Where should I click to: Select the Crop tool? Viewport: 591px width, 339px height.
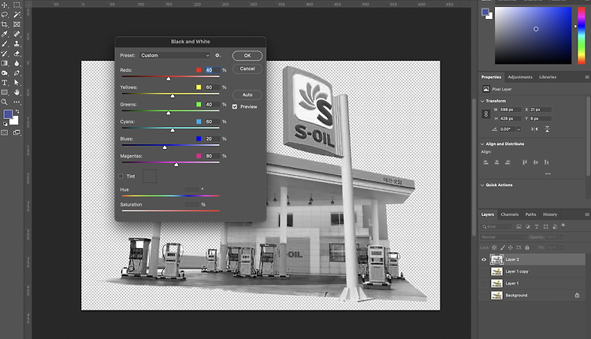[5, 24]
